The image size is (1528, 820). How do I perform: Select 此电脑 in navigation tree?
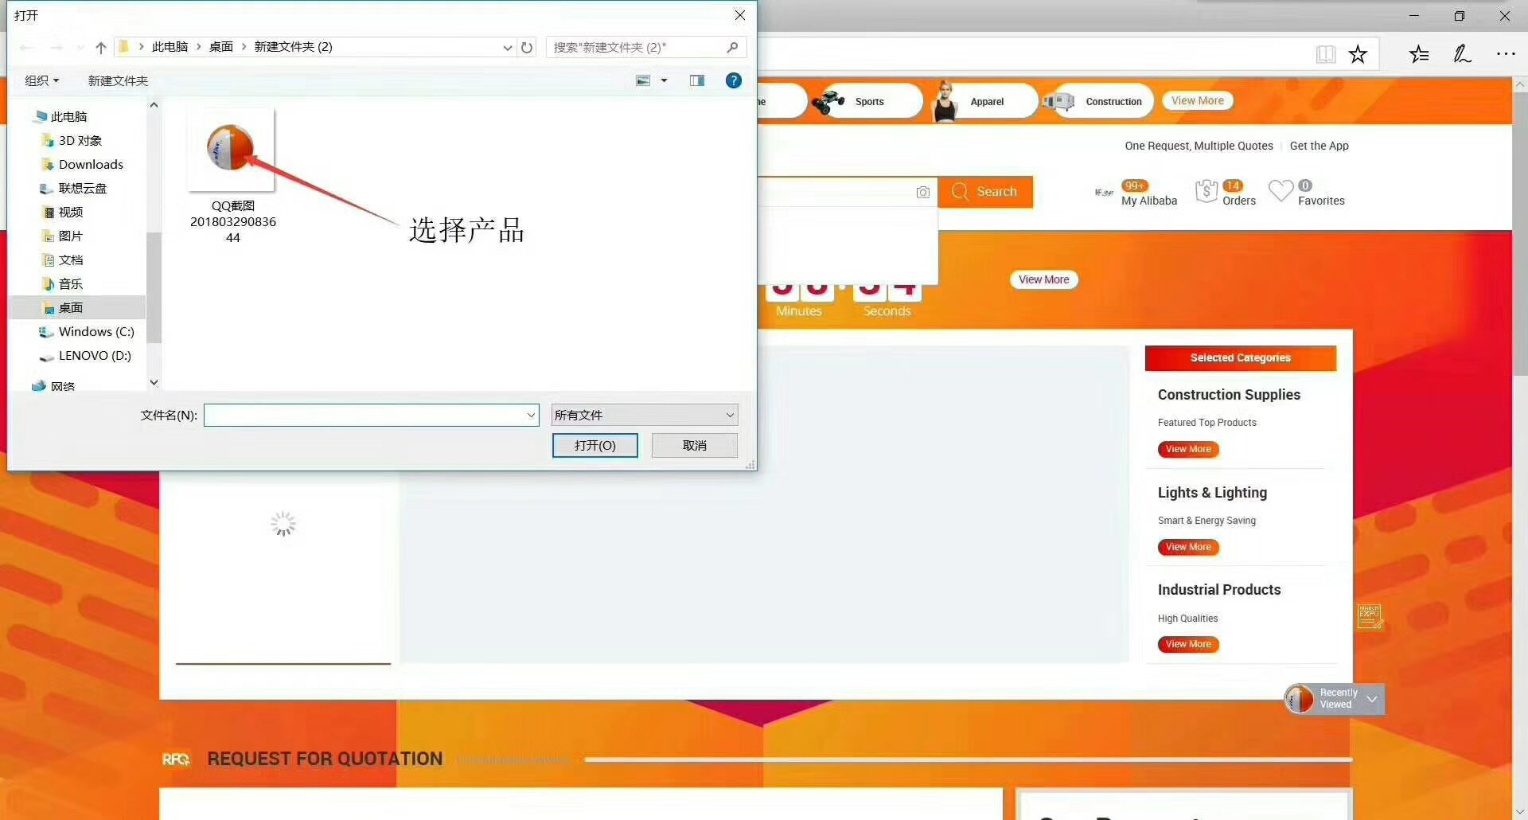(60, 116)
